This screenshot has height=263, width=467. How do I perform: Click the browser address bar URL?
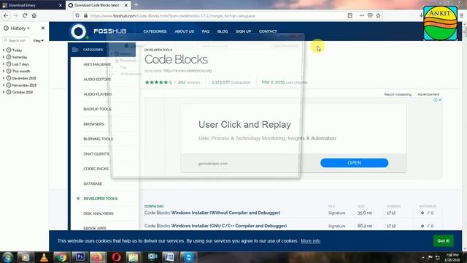pos(173,16)
